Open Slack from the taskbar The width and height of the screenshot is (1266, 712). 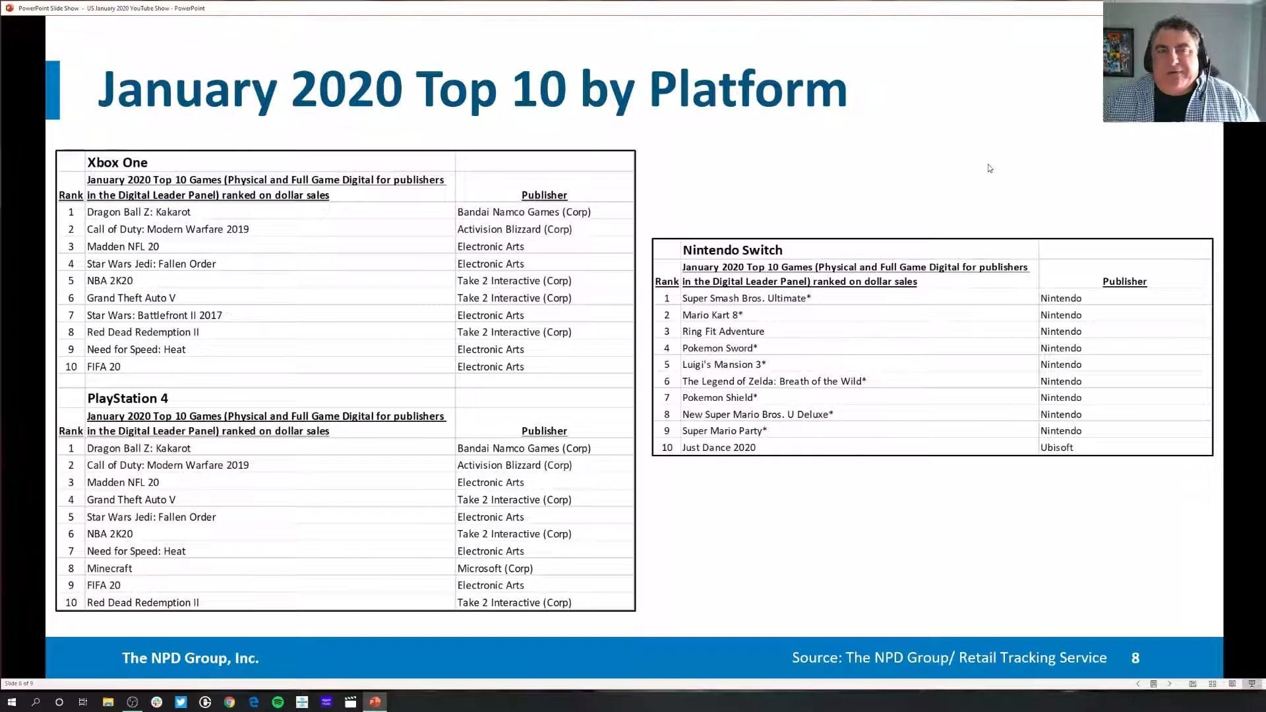156,702
